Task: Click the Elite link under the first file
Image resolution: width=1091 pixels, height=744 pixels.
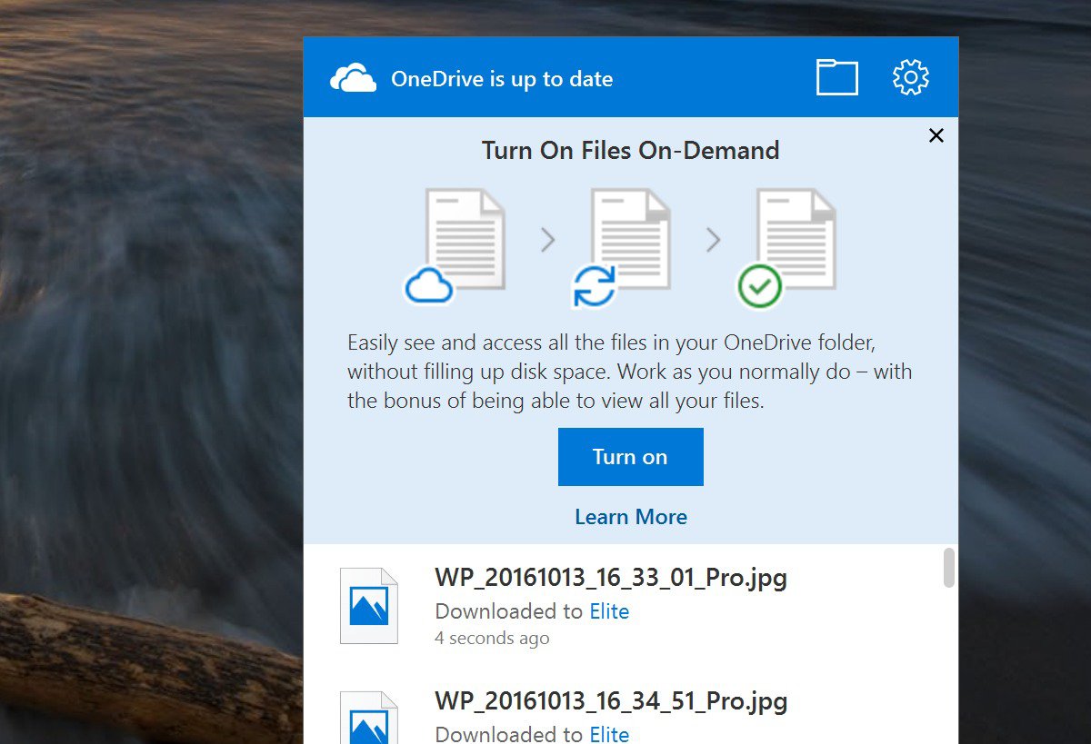Action: point(609,611)
